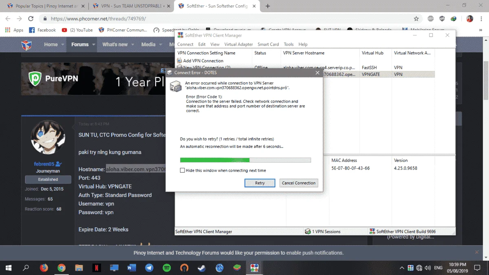This screenshot has width=489, height=275.
Task: Open the Virtual Adapter menu
Action: click(238, 44)
